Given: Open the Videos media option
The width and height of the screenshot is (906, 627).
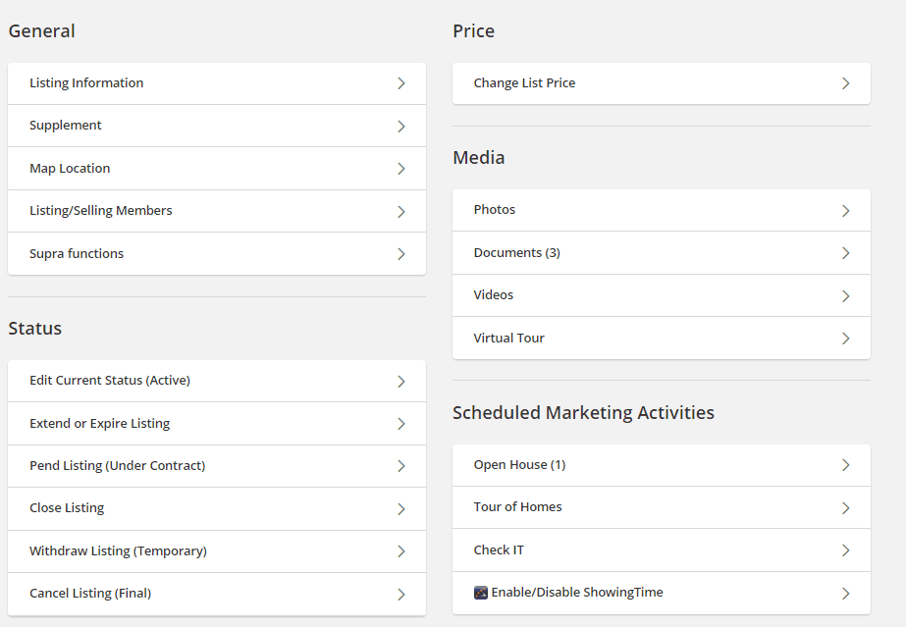Looking at the screenshot, I should [x=662, y=295].
